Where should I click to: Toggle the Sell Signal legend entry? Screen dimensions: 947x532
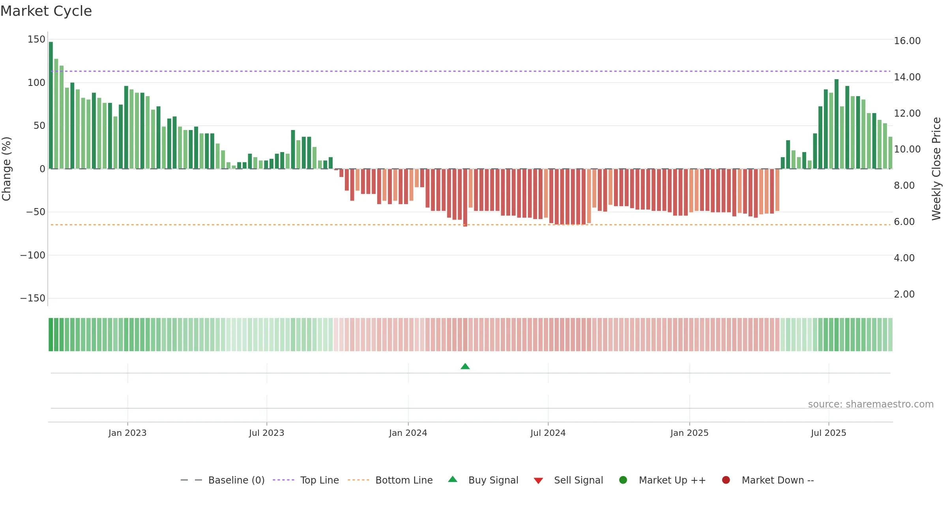coord(568,480)
